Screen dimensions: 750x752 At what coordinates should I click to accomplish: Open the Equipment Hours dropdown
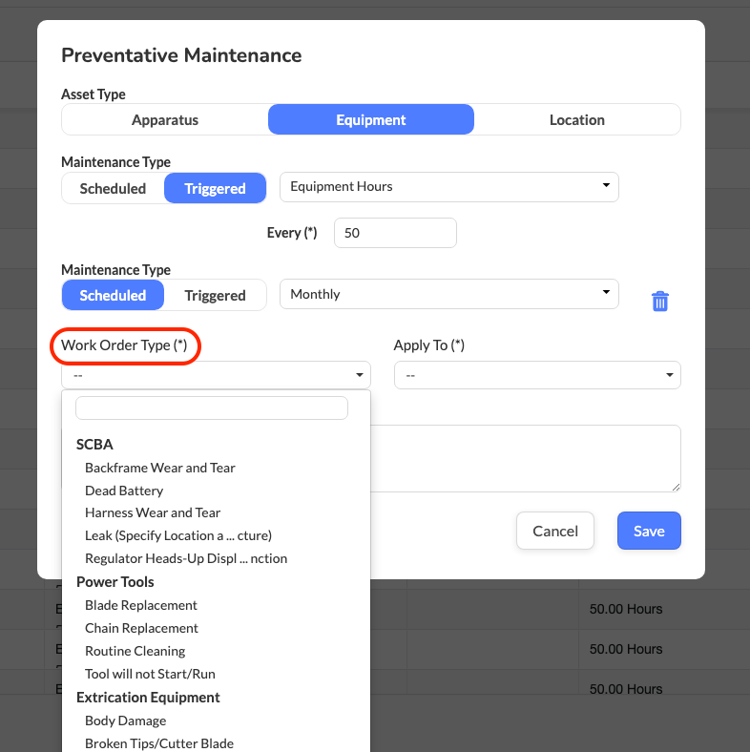click(448, 187)
